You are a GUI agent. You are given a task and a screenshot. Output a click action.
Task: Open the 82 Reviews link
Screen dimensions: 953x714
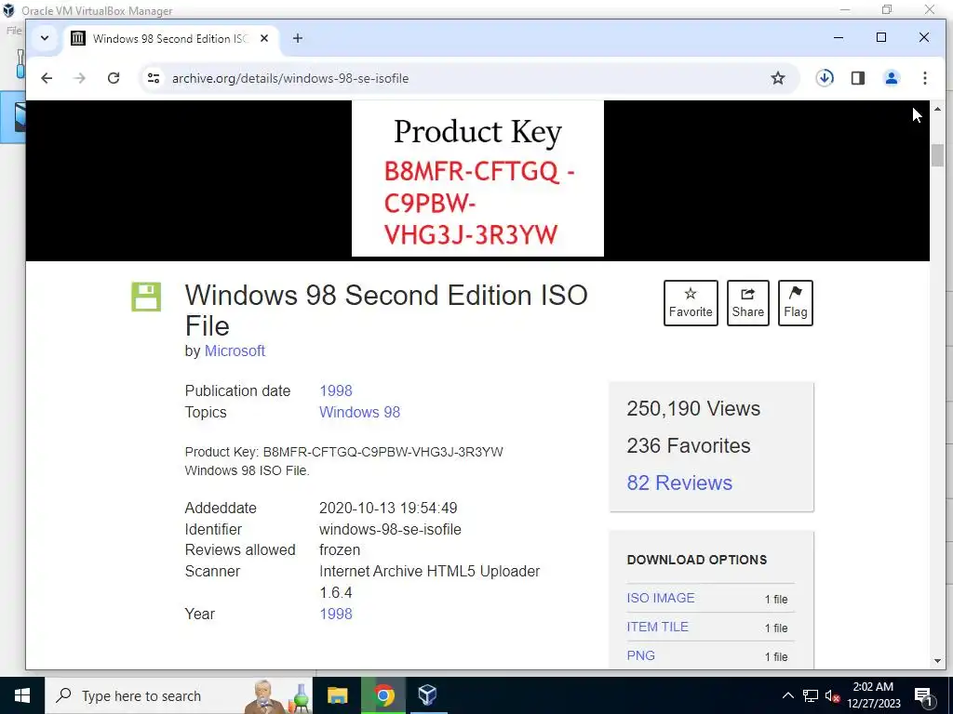coord(679,483)
